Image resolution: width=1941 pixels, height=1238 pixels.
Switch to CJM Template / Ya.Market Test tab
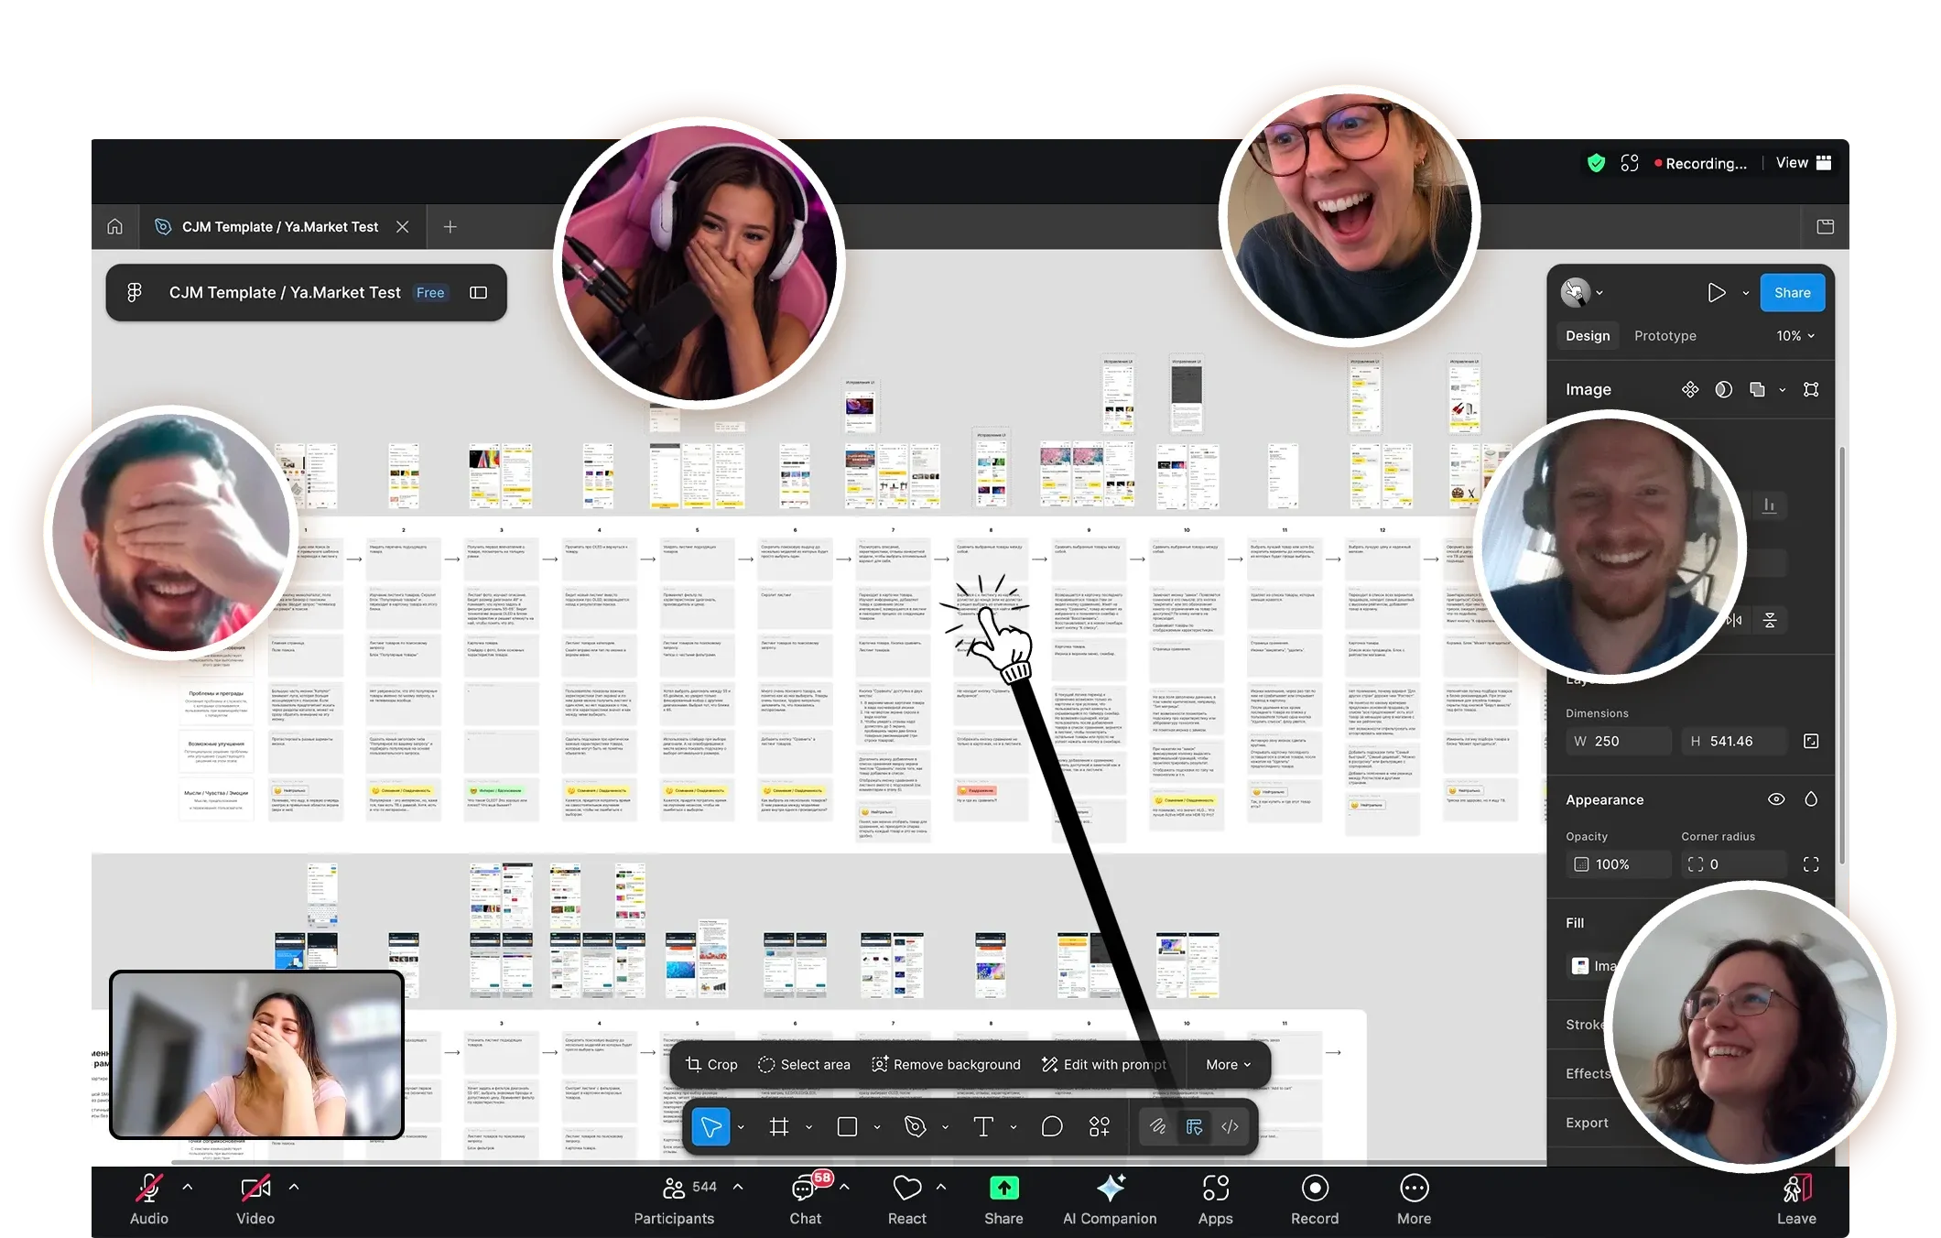pyautogui.click(x=282, y=226)
